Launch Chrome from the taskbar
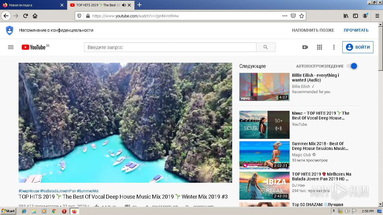Screen dimensions: 383x215 tap(54, 211)
